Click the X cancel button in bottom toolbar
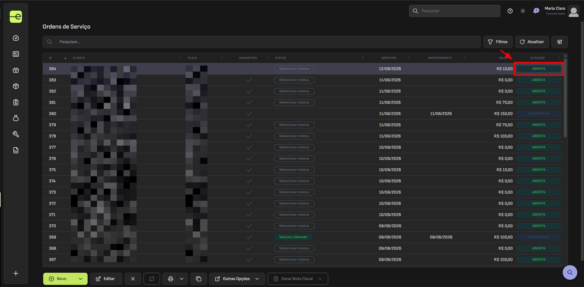 pyautogui.click(x=133, y=279)
